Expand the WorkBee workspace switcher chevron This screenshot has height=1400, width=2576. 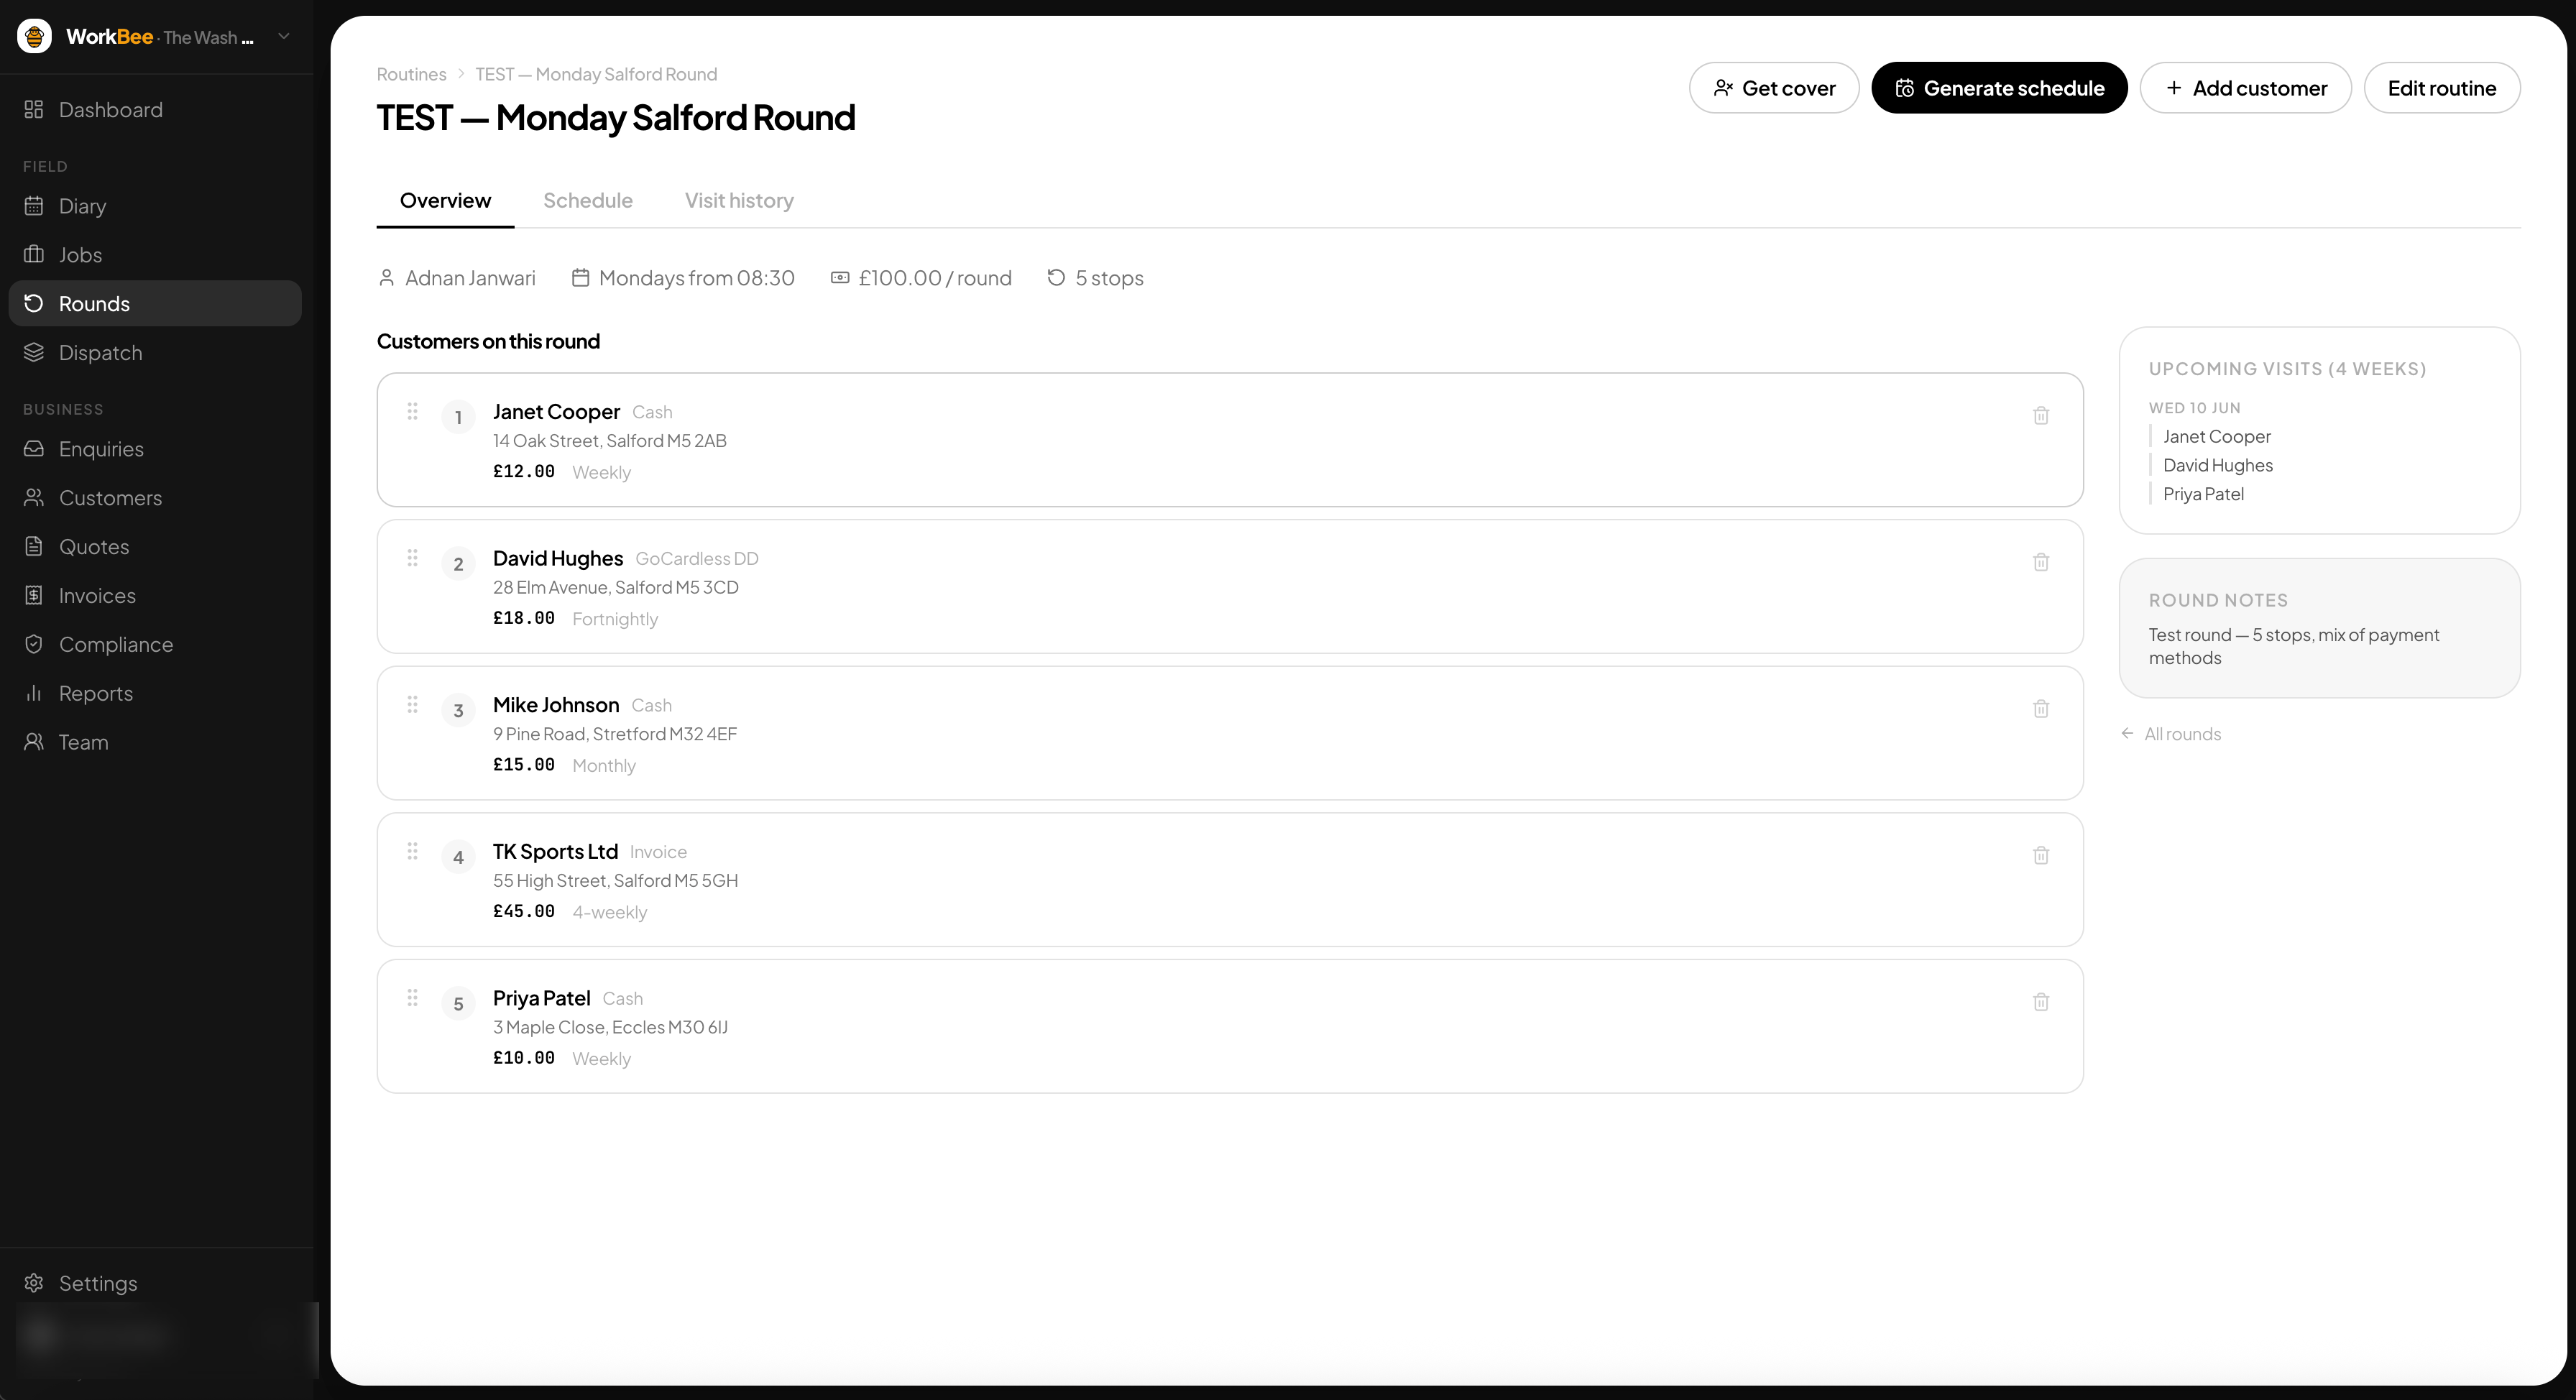point(284,37)
